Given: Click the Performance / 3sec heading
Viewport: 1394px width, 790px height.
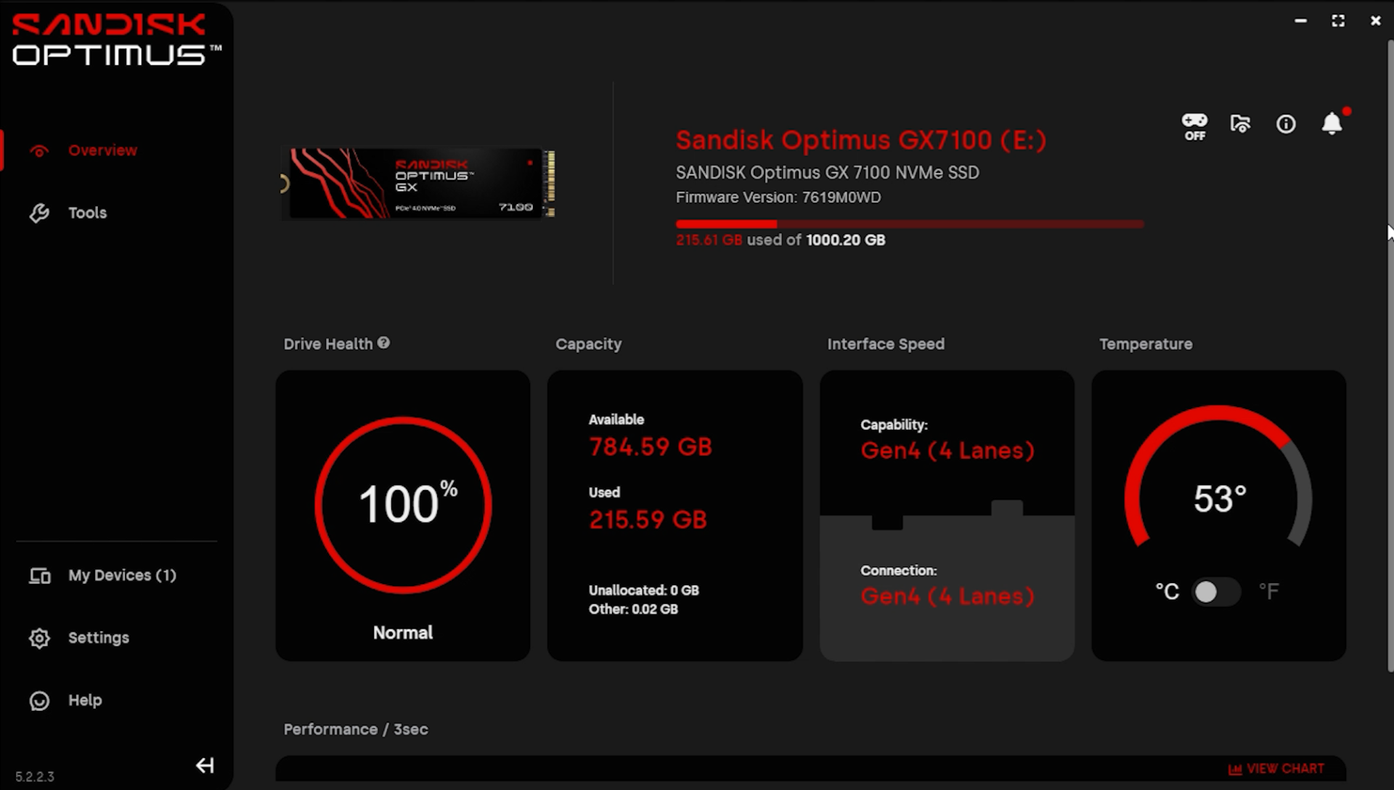Looking at the screenshot, I should [356, 729].
